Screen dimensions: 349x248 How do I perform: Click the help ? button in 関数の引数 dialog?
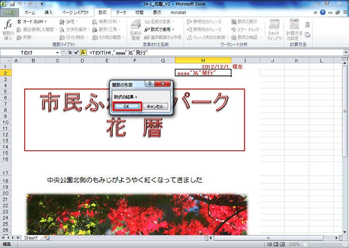[x=150, y=83]
